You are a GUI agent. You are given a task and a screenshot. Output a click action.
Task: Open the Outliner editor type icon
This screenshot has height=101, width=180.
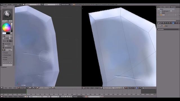coord(159,7)
